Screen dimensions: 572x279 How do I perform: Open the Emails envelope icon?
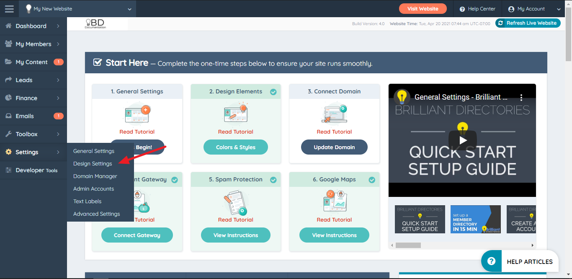pos(9,116)
